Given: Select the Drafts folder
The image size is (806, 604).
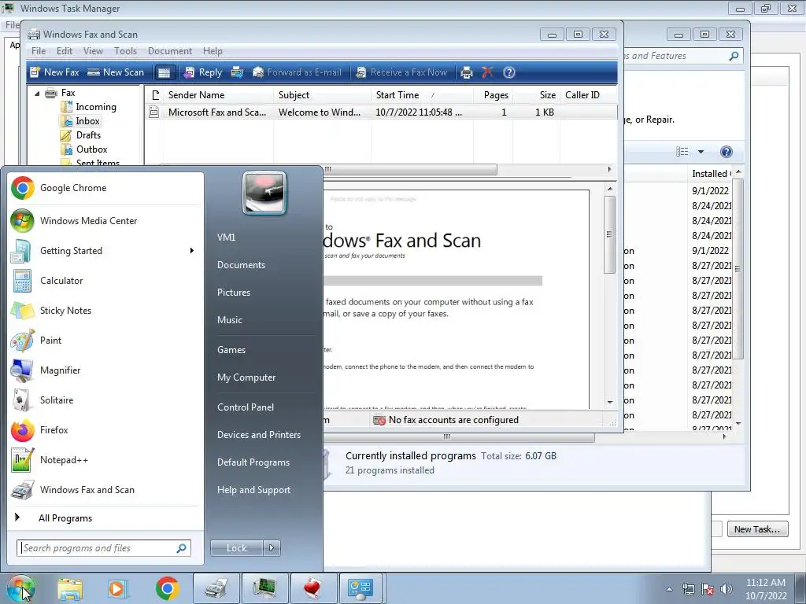Looking at the screenshot, I should (x=80, y=135).
